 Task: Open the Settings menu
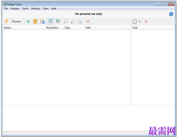36,8
